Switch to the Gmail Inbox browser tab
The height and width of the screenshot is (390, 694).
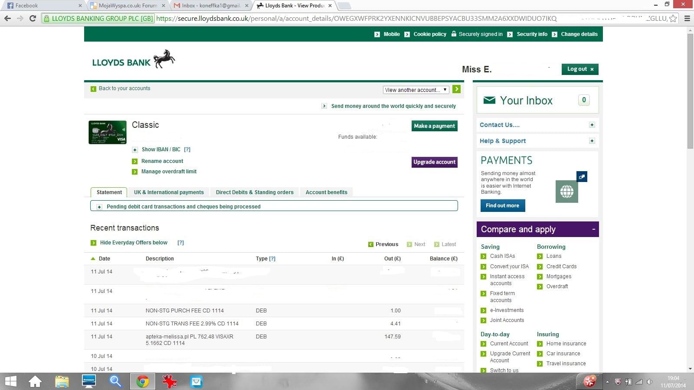tap(211, 6)
